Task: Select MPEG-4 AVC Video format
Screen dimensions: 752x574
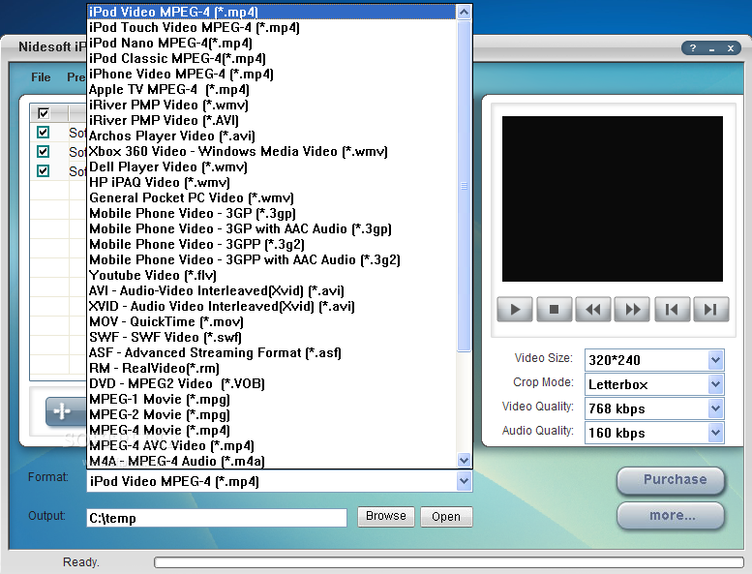Action: coord(272,445)
